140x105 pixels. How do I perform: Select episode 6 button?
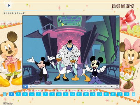pyautogui.click(x=45, y=94)
